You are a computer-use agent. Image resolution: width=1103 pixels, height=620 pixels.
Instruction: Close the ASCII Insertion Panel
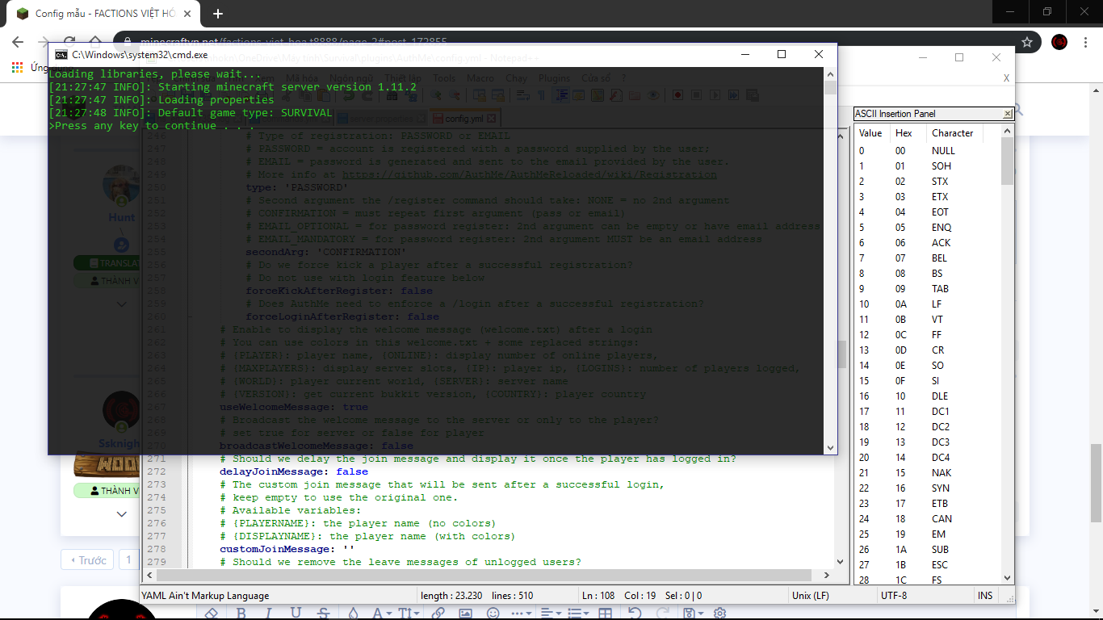click(1007, 114)
